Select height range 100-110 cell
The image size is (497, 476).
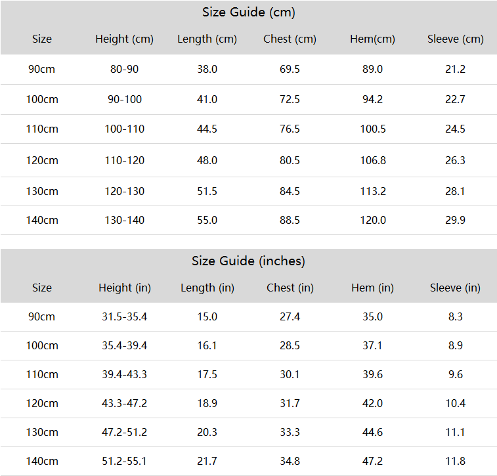125,129
